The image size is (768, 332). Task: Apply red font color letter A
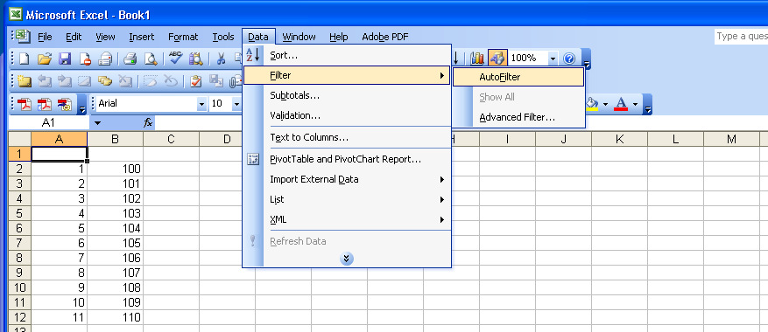pos(621,104)
